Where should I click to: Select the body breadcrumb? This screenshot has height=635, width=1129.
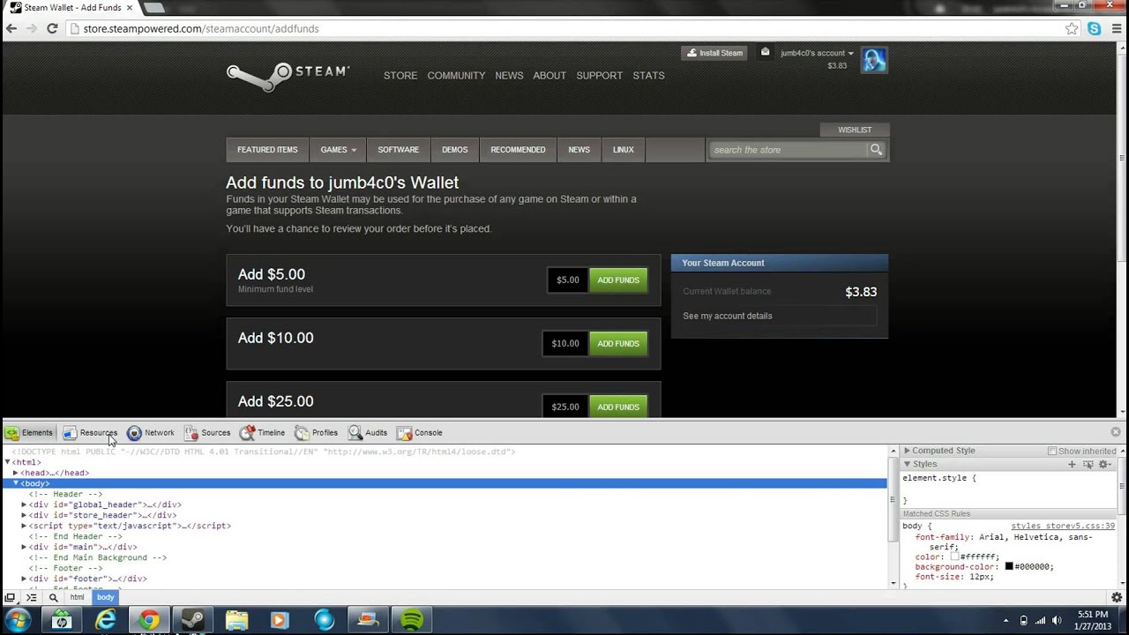click(x=106, y=597)
